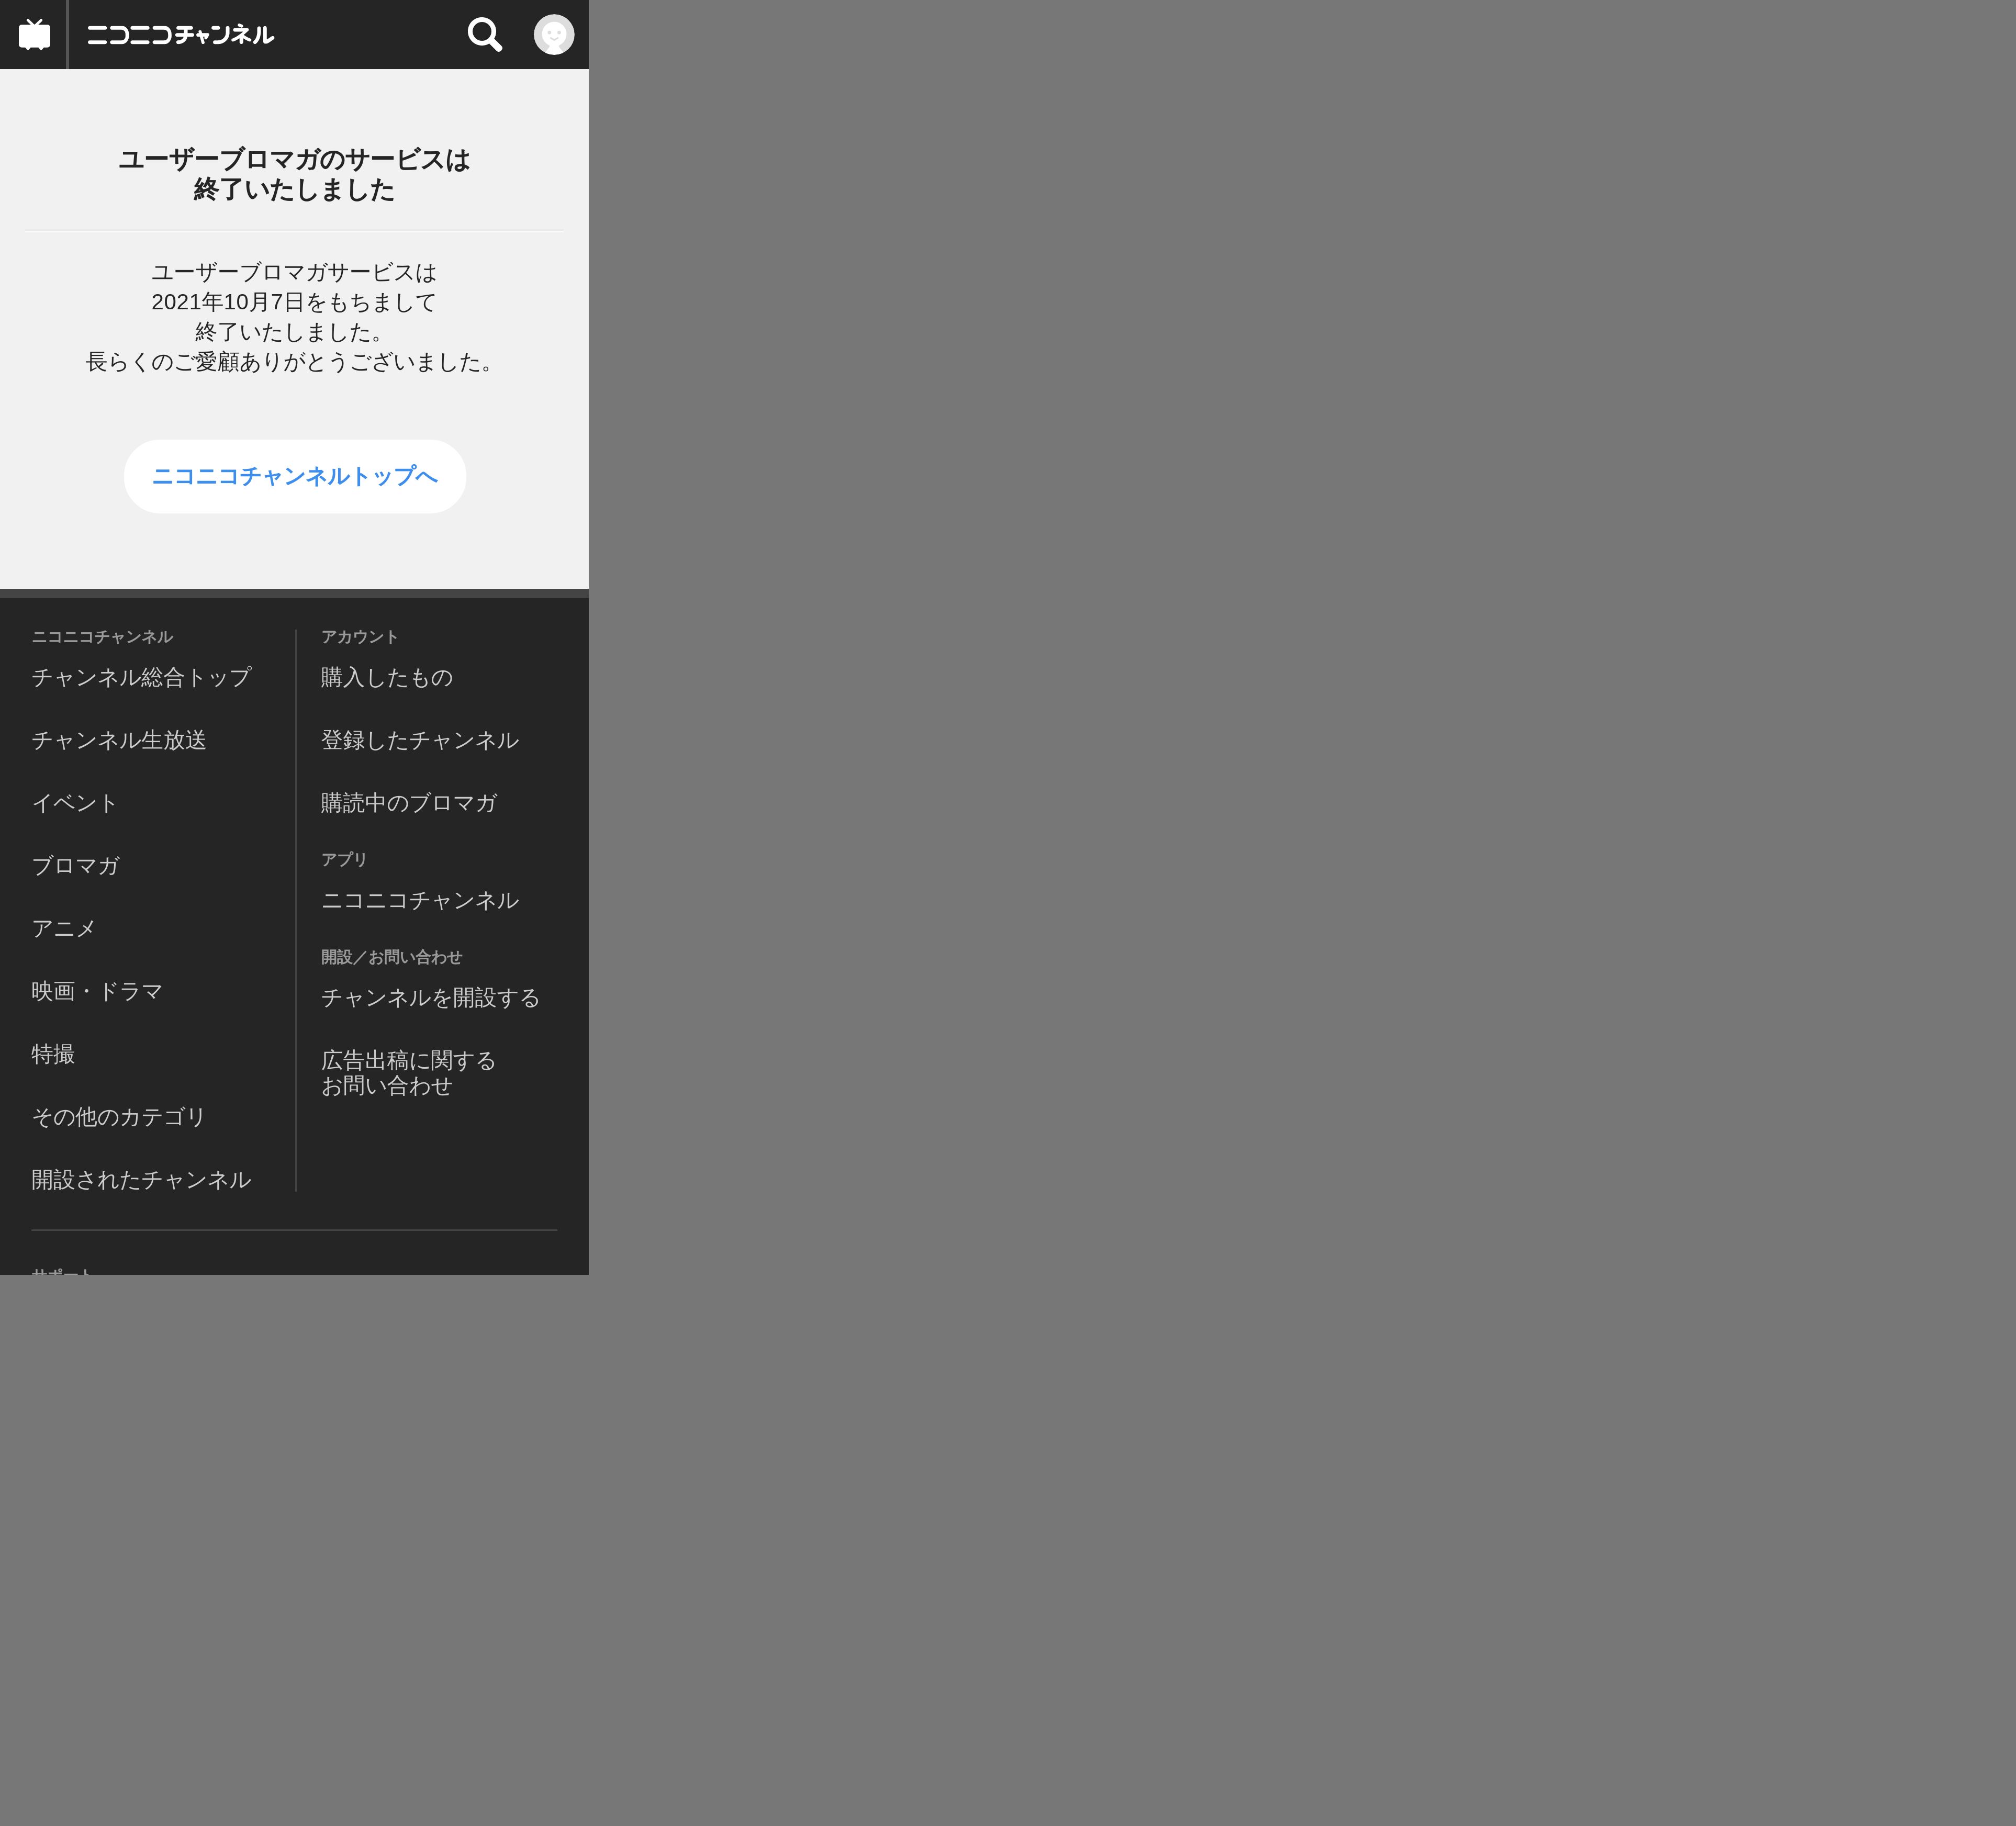Open the 映画・ドラマ category link

97,991
